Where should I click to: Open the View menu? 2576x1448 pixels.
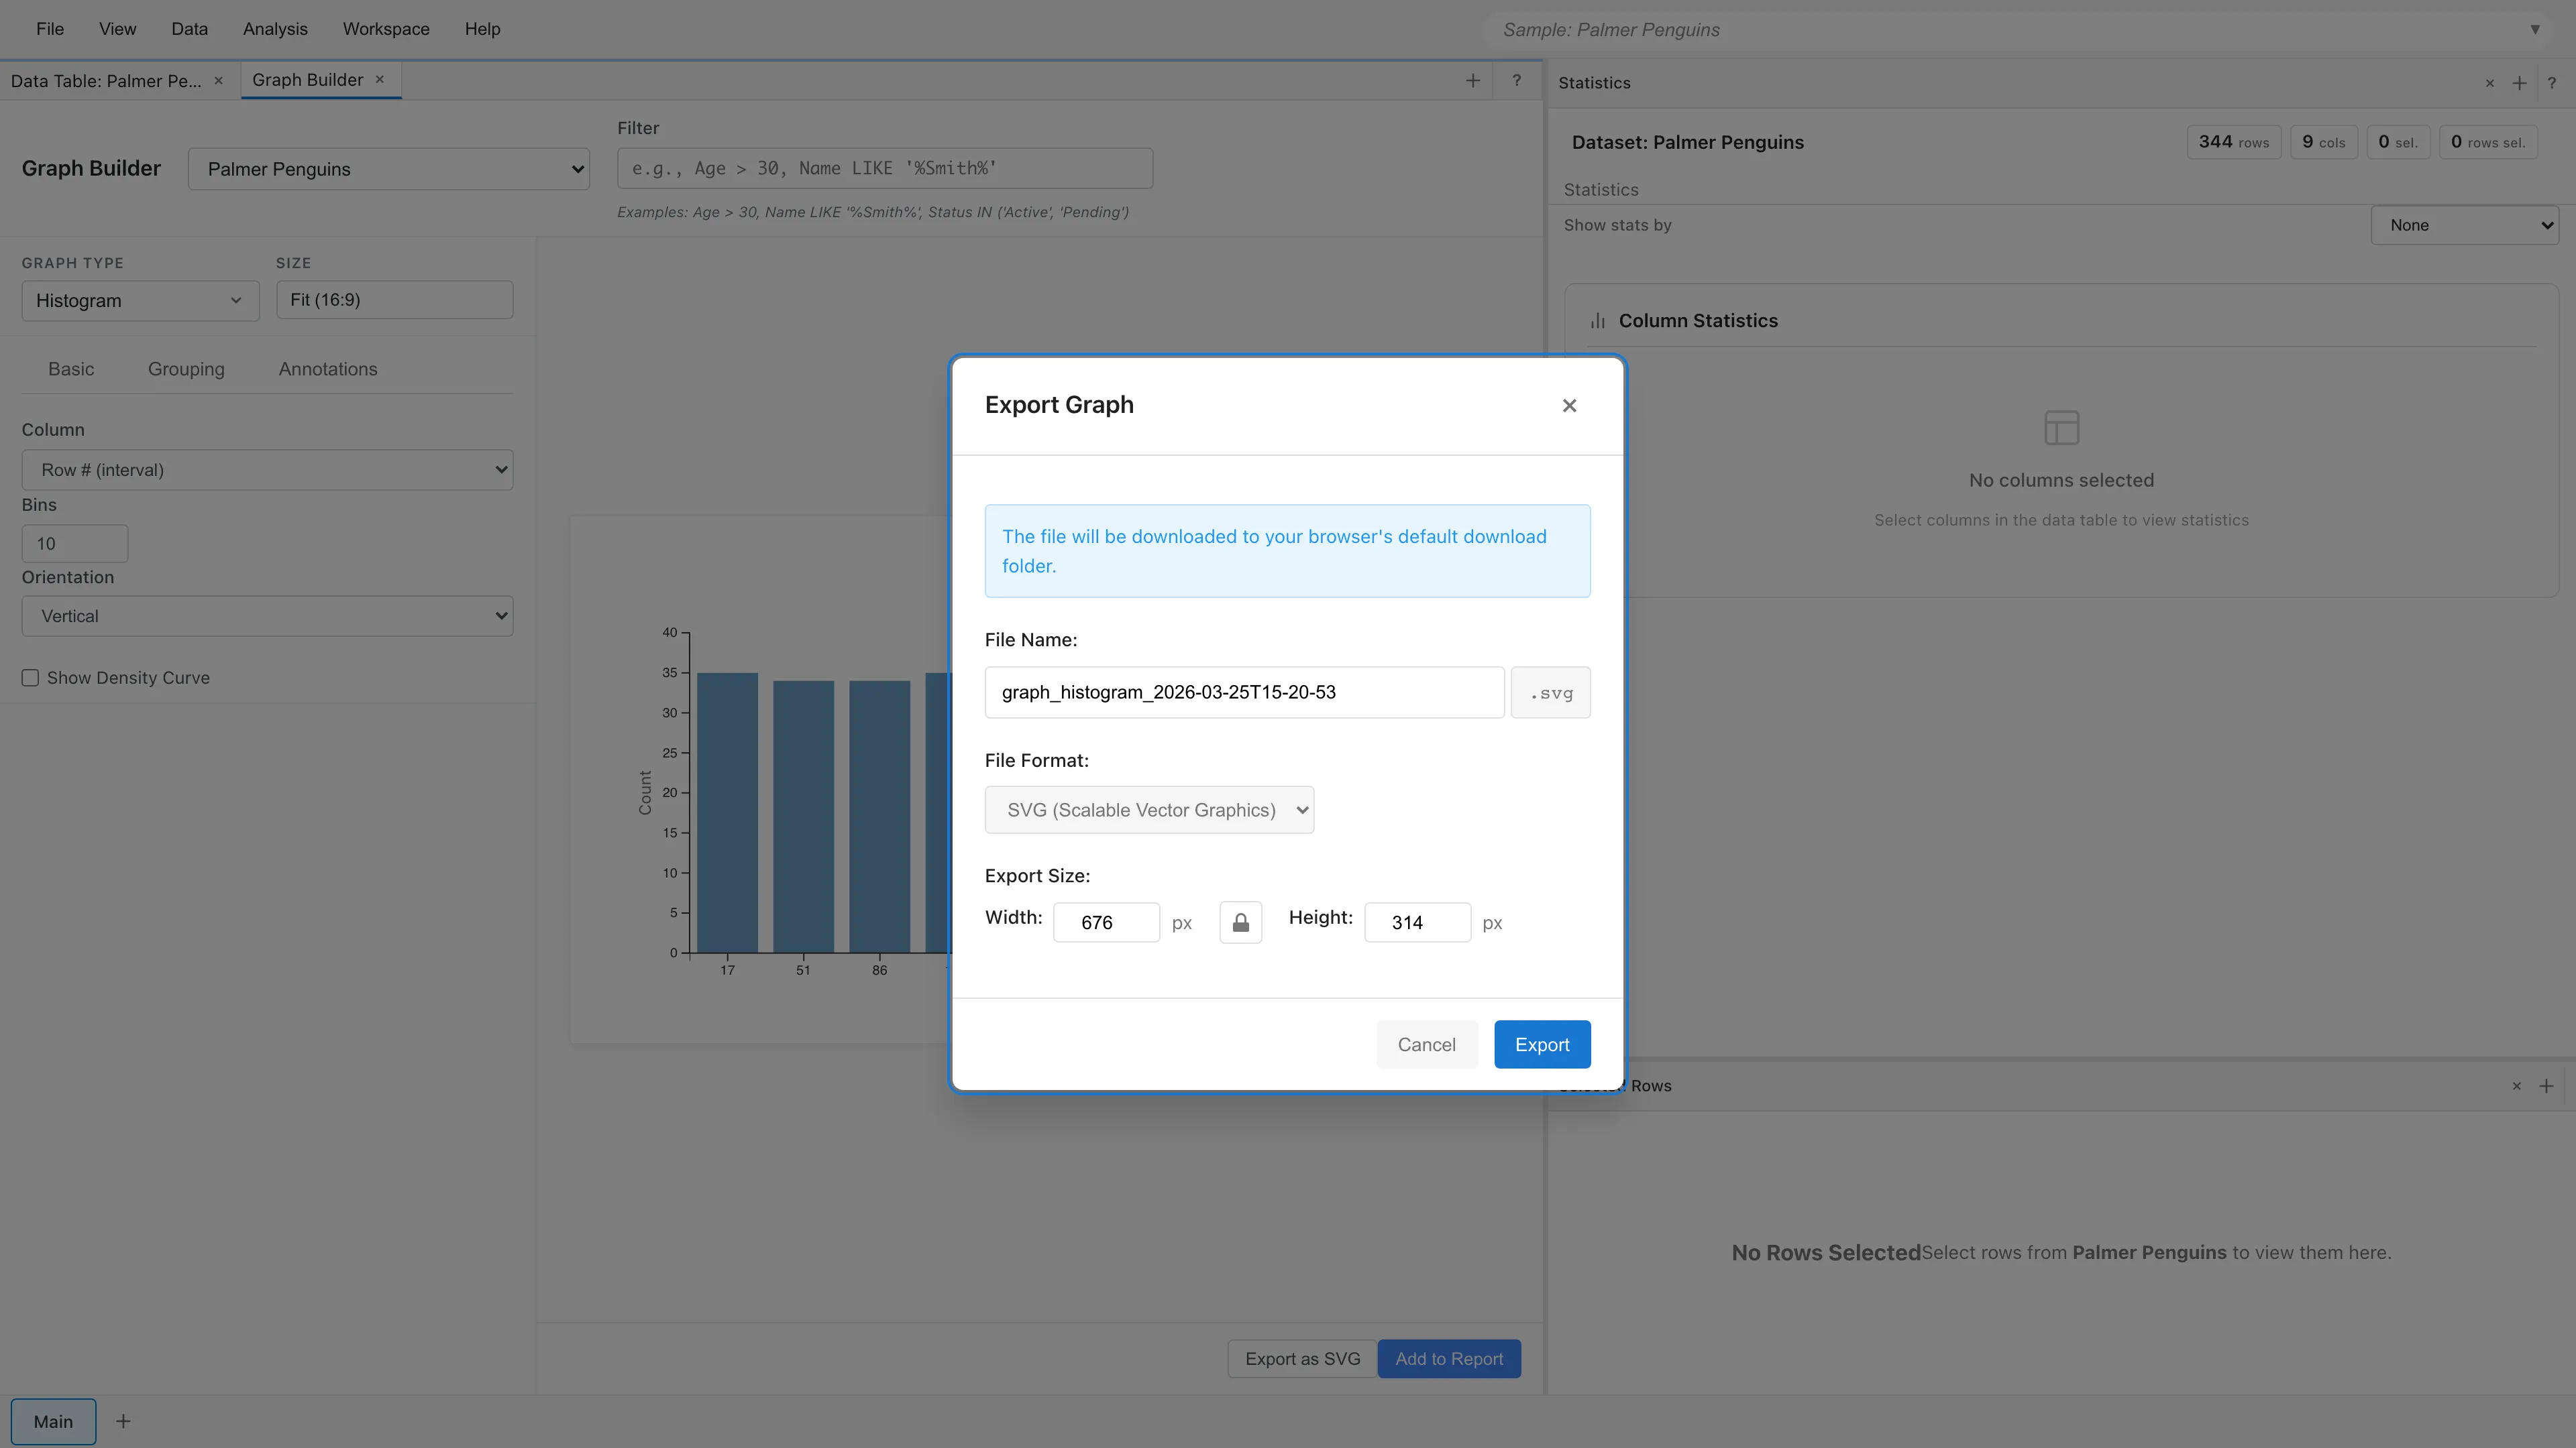[x=117, y=29]
